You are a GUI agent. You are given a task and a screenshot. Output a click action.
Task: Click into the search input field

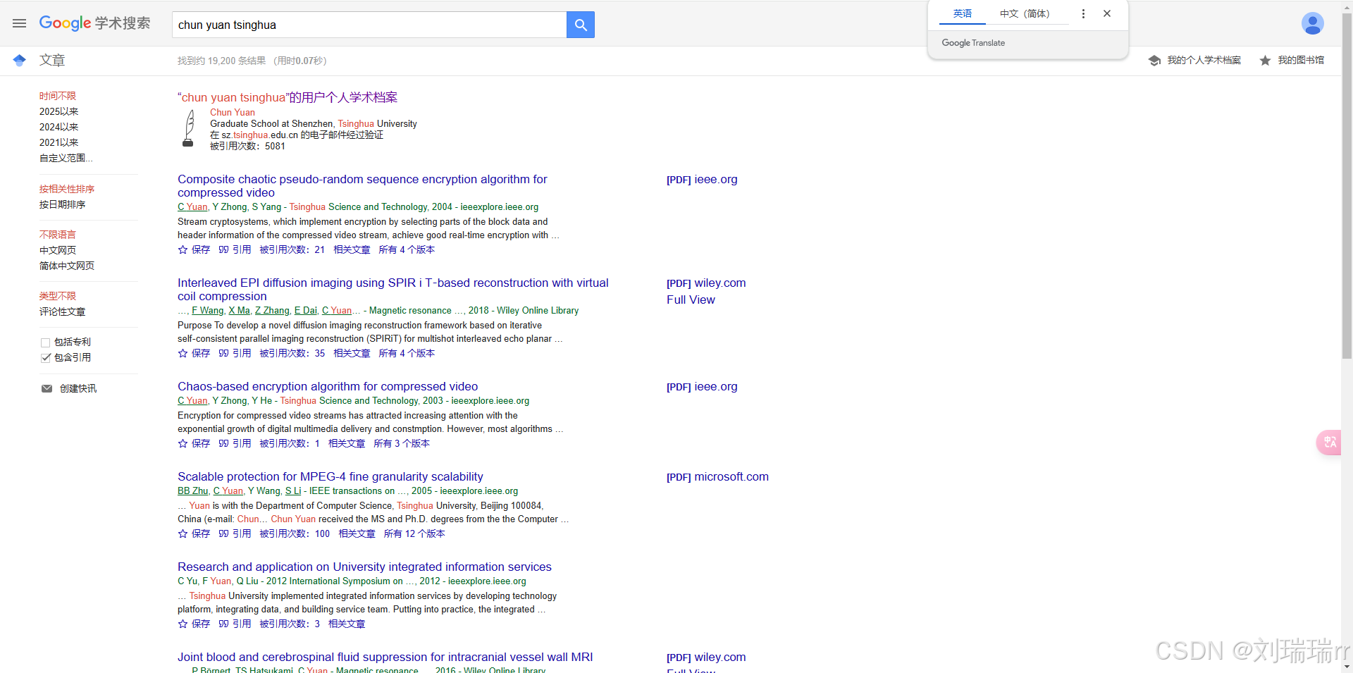pyautogui.click(x=369, y=25)
